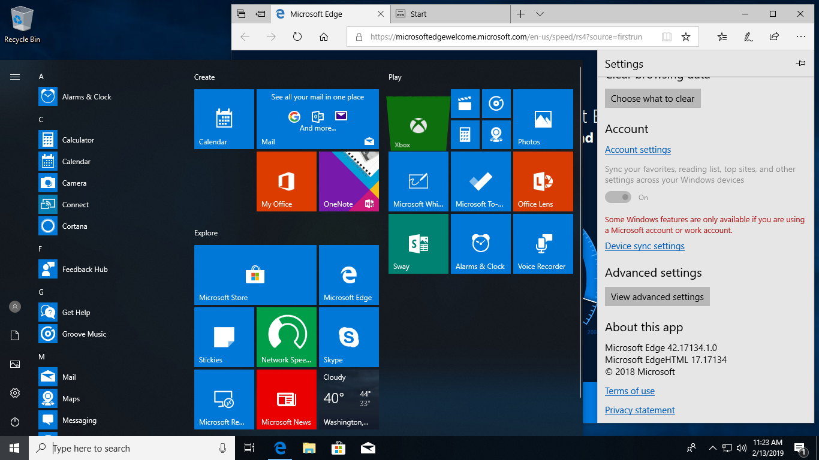This screenshot has width=819, height=460.
Task: Launch the Microsoft Whiteboard tile
Action: (x=418, y=181)
